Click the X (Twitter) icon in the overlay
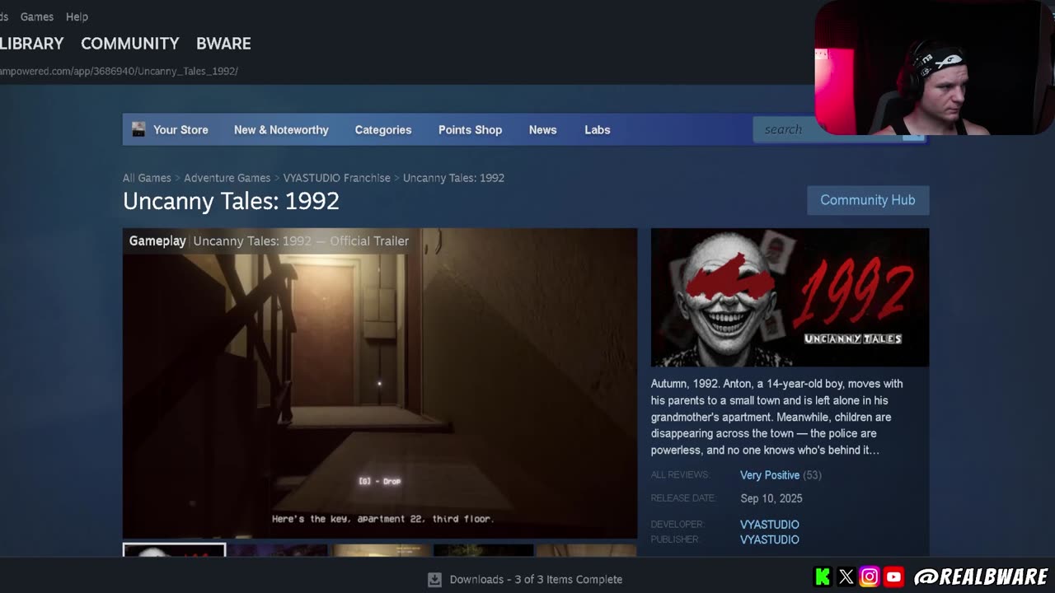Viewport: 1055px width, 593px height. pos(846,577)
